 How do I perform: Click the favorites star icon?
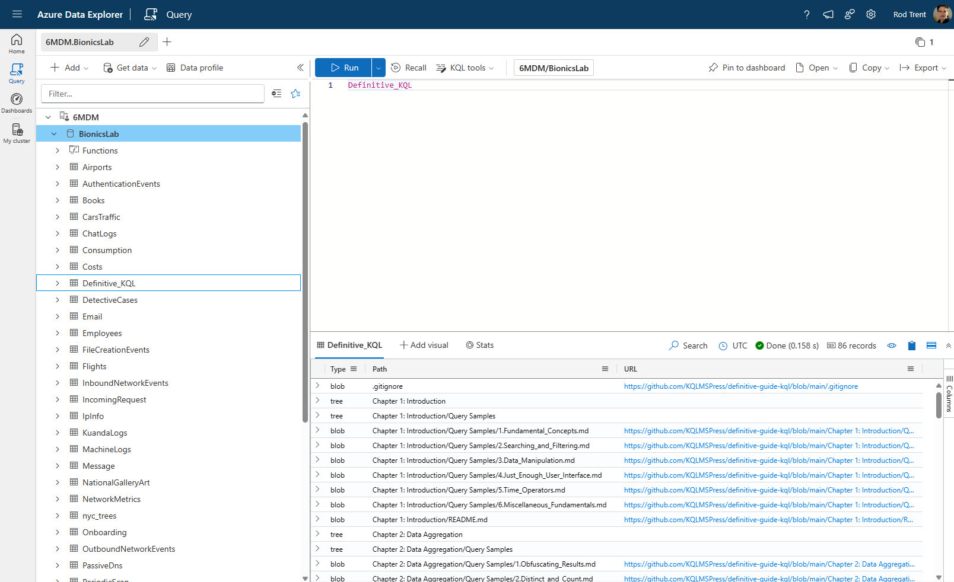tap(295, 94)
